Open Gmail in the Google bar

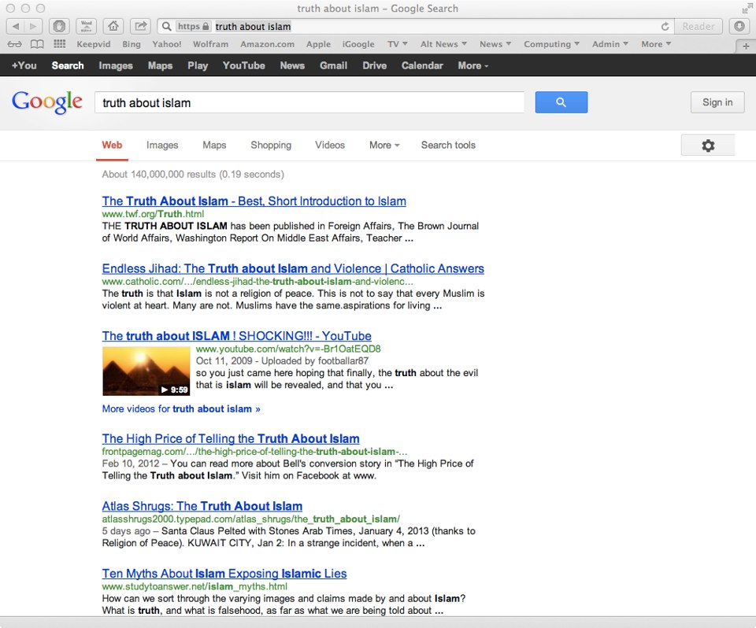click(333, 65)
